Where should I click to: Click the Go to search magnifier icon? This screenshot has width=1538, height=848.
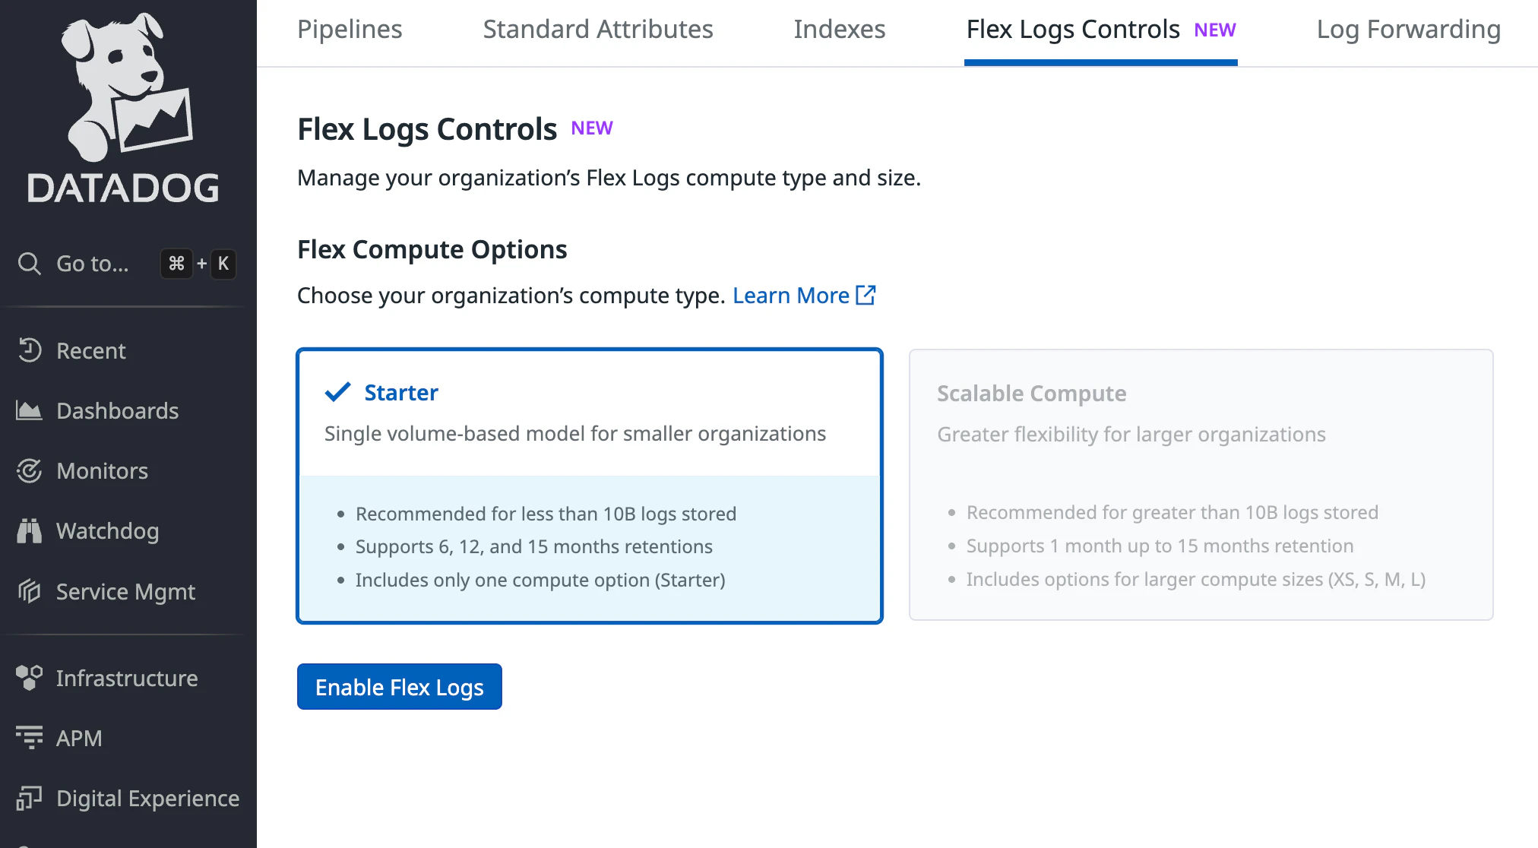click(x=30, y=264)
